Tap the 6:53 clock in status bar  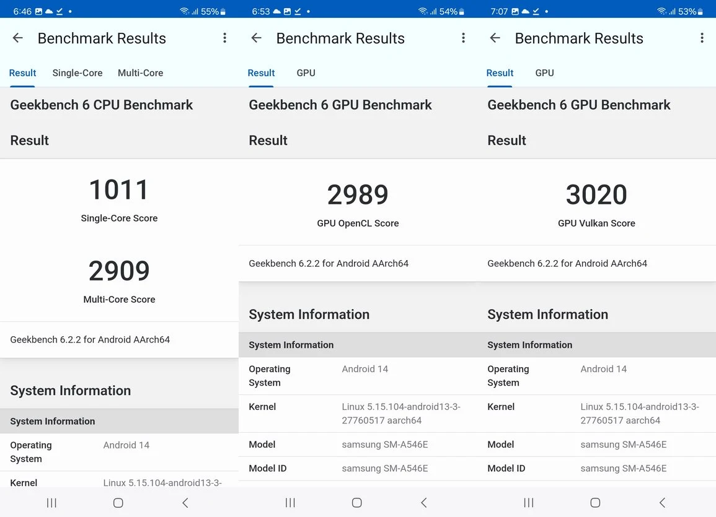tap(261, 11)
